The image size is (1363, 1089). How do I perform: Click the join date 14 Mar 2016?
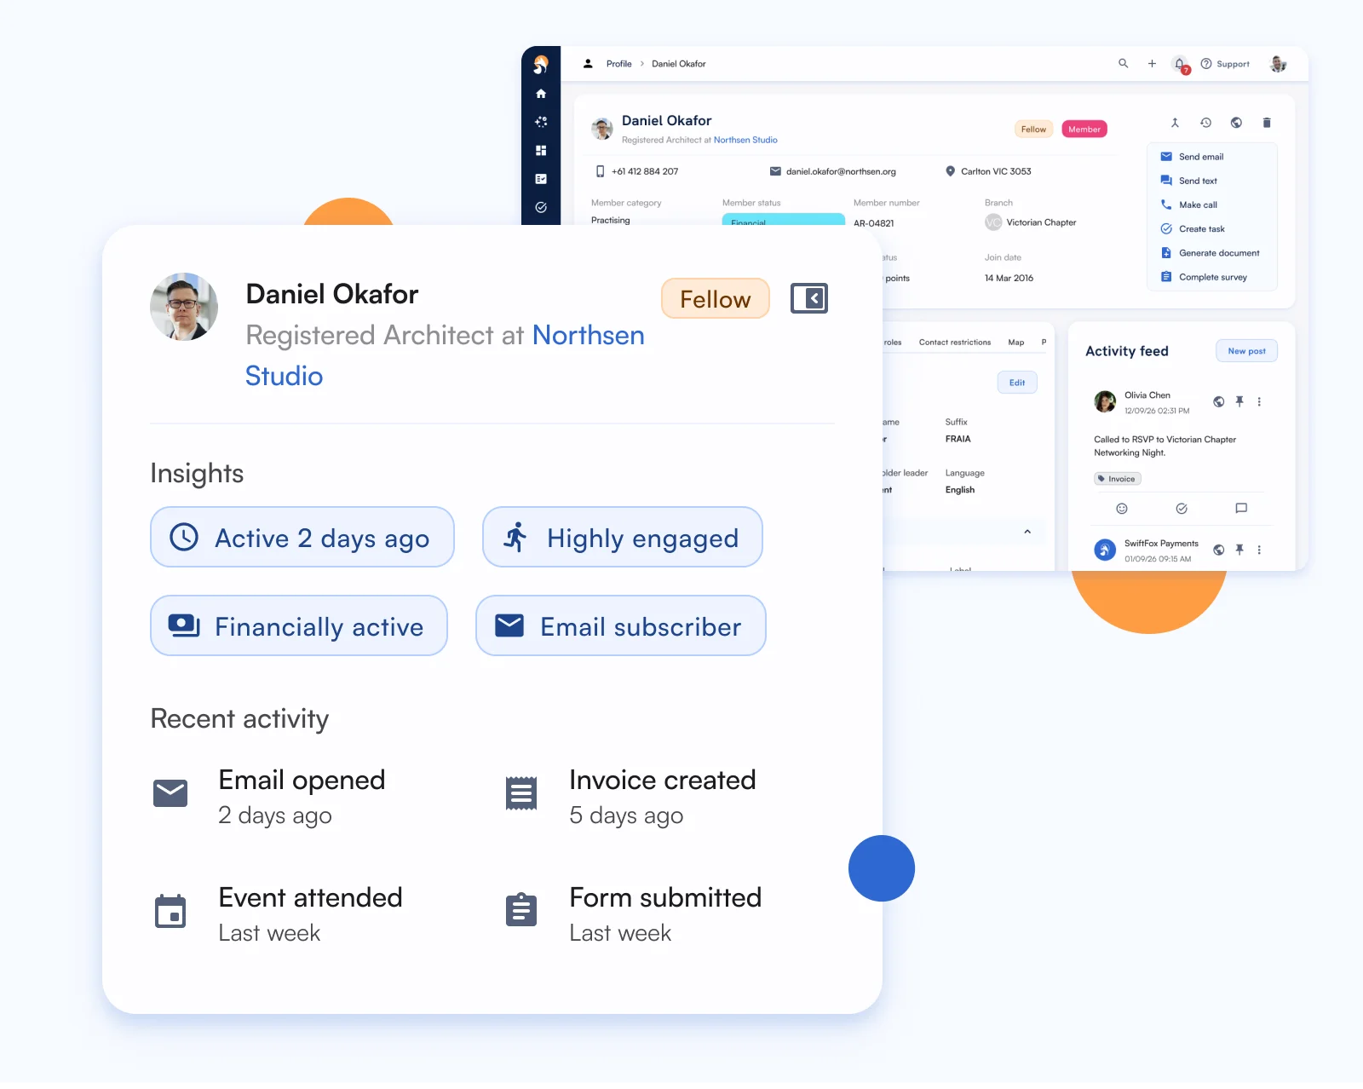[x=1009, y=278]
